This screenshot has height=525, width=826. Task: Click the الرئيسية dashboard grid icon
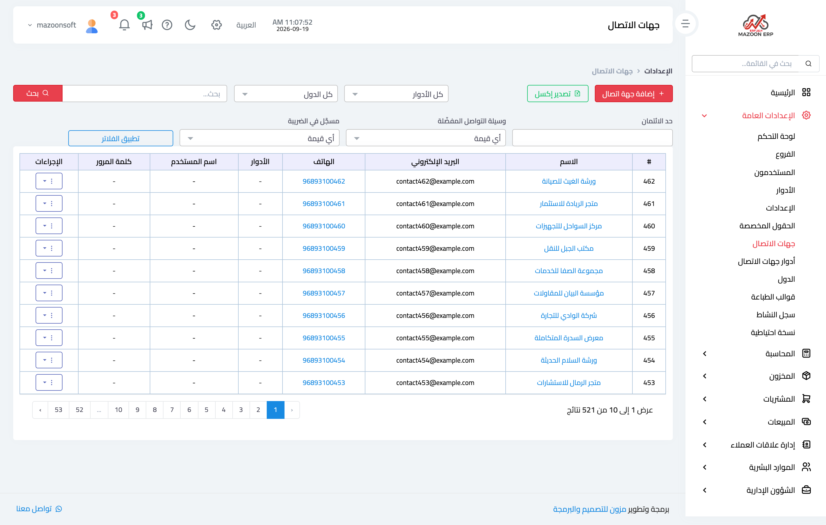pos(806,92)
